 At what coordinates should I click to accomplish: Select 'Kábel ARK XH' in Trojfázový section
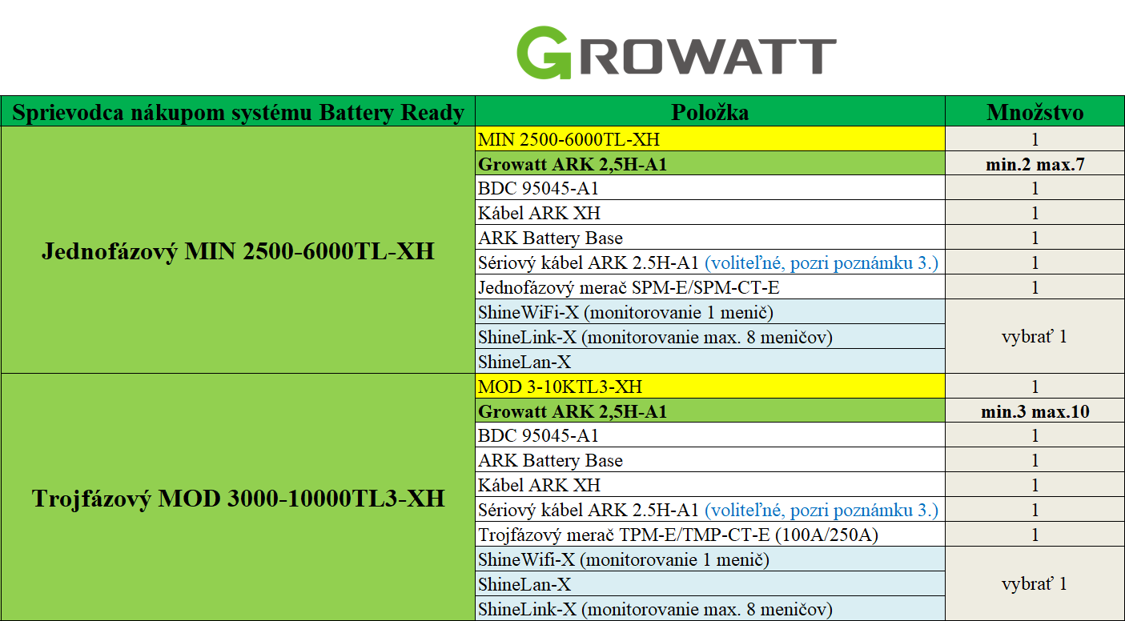710,485
